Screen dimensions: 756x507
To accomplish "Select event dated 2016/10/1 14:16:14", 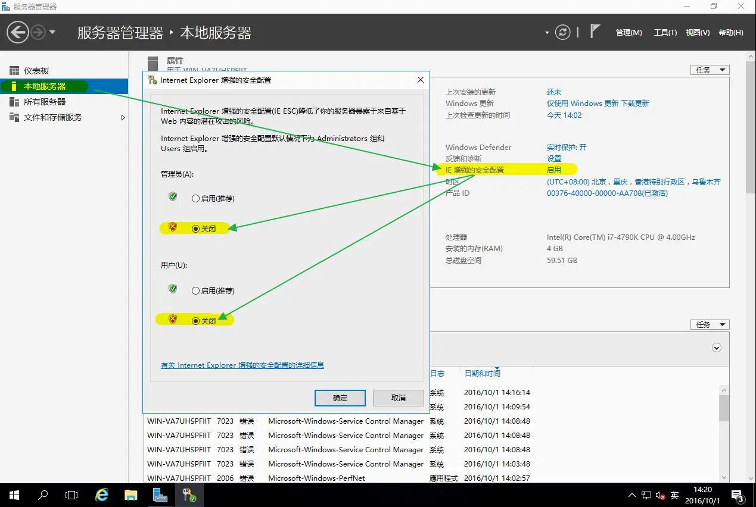I will click(497, 393).
